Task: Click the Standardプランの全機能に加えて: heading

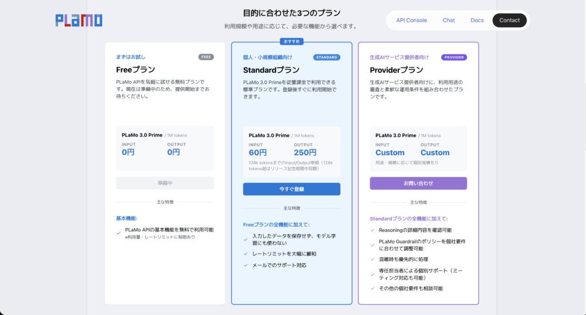Action: [x=409, y=218]
